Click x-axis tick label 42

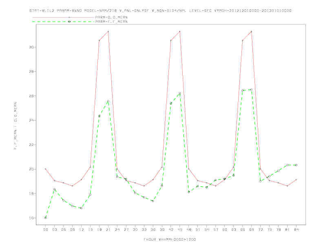[x=171, y=230]
